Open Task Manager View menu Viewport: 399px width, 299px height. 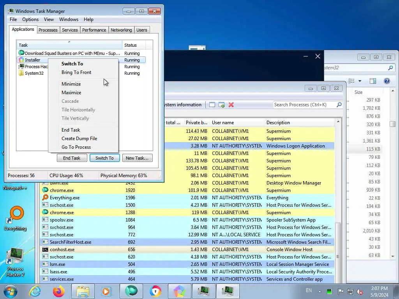(49, 19)
